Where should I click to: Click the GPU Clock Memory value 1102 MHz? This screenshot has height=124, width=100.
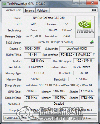click(x=59, y=91)
